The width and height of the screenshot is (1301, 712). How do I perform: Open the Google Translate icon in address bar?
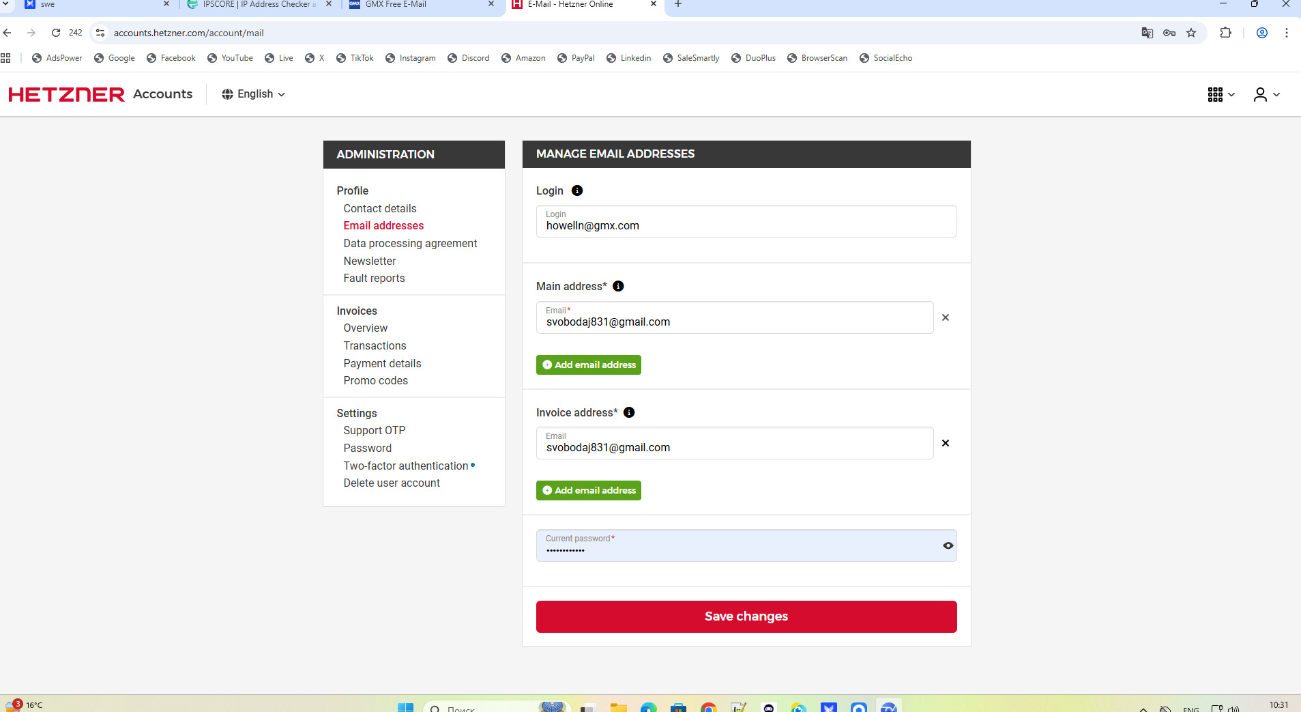(1147, 33)
